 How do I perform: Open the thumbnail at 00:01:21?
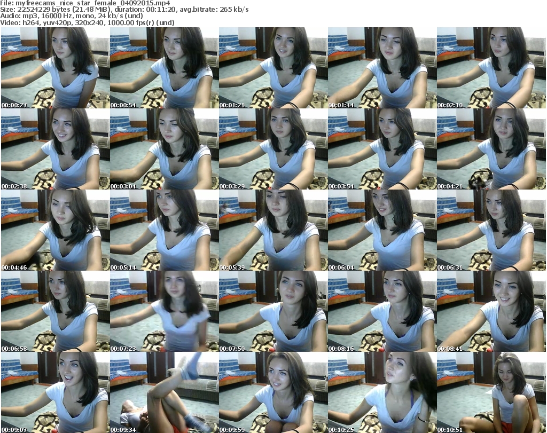(273, 68)
